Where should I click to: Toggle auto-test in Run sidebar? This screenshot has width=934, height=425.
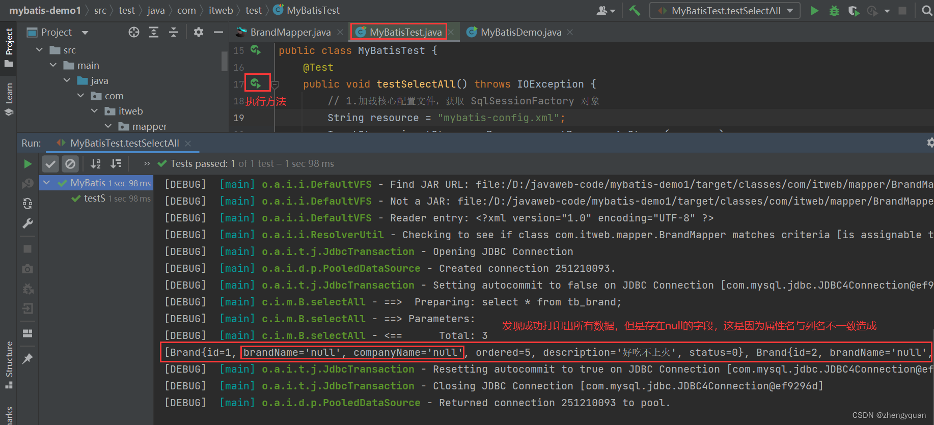tap(28, 204)
